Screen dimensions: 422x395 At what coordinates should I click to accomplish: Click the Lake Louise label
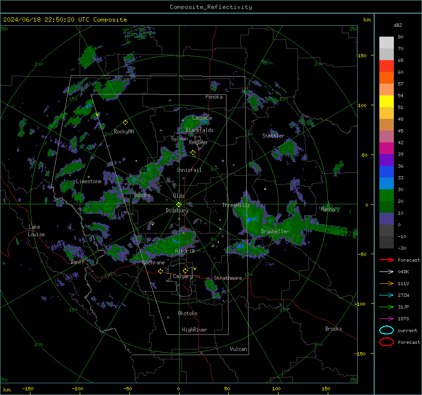37,231
